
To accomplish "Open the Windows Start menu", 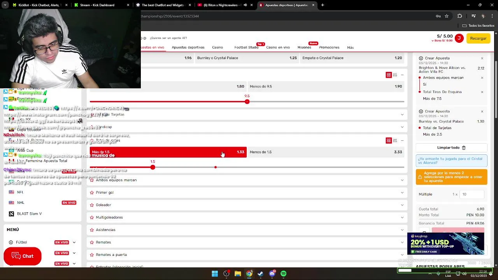I will point(215,274).
